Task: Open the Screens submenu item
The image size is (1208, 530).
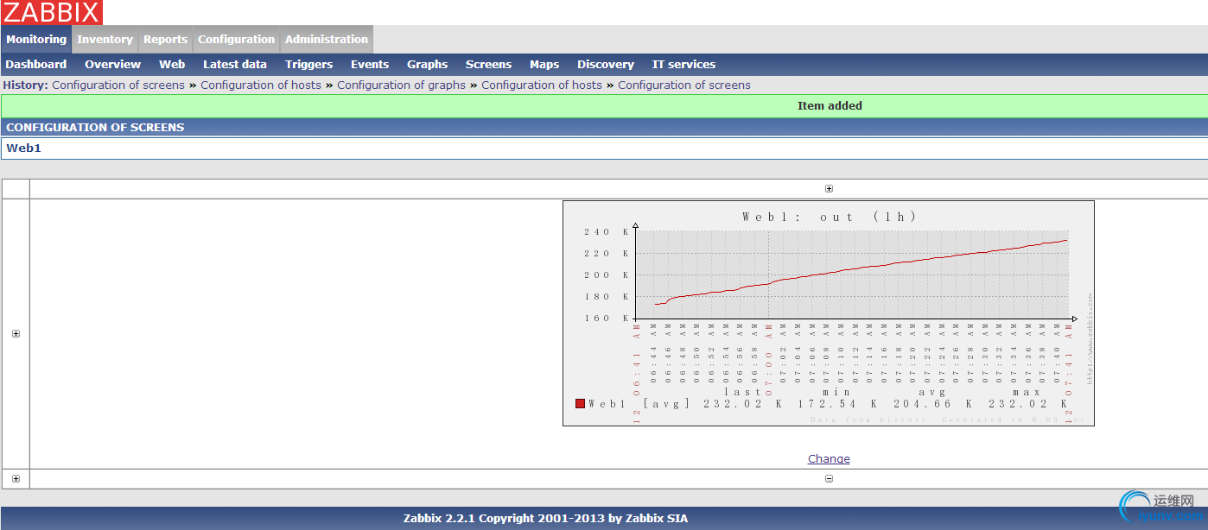Action: 488,65
